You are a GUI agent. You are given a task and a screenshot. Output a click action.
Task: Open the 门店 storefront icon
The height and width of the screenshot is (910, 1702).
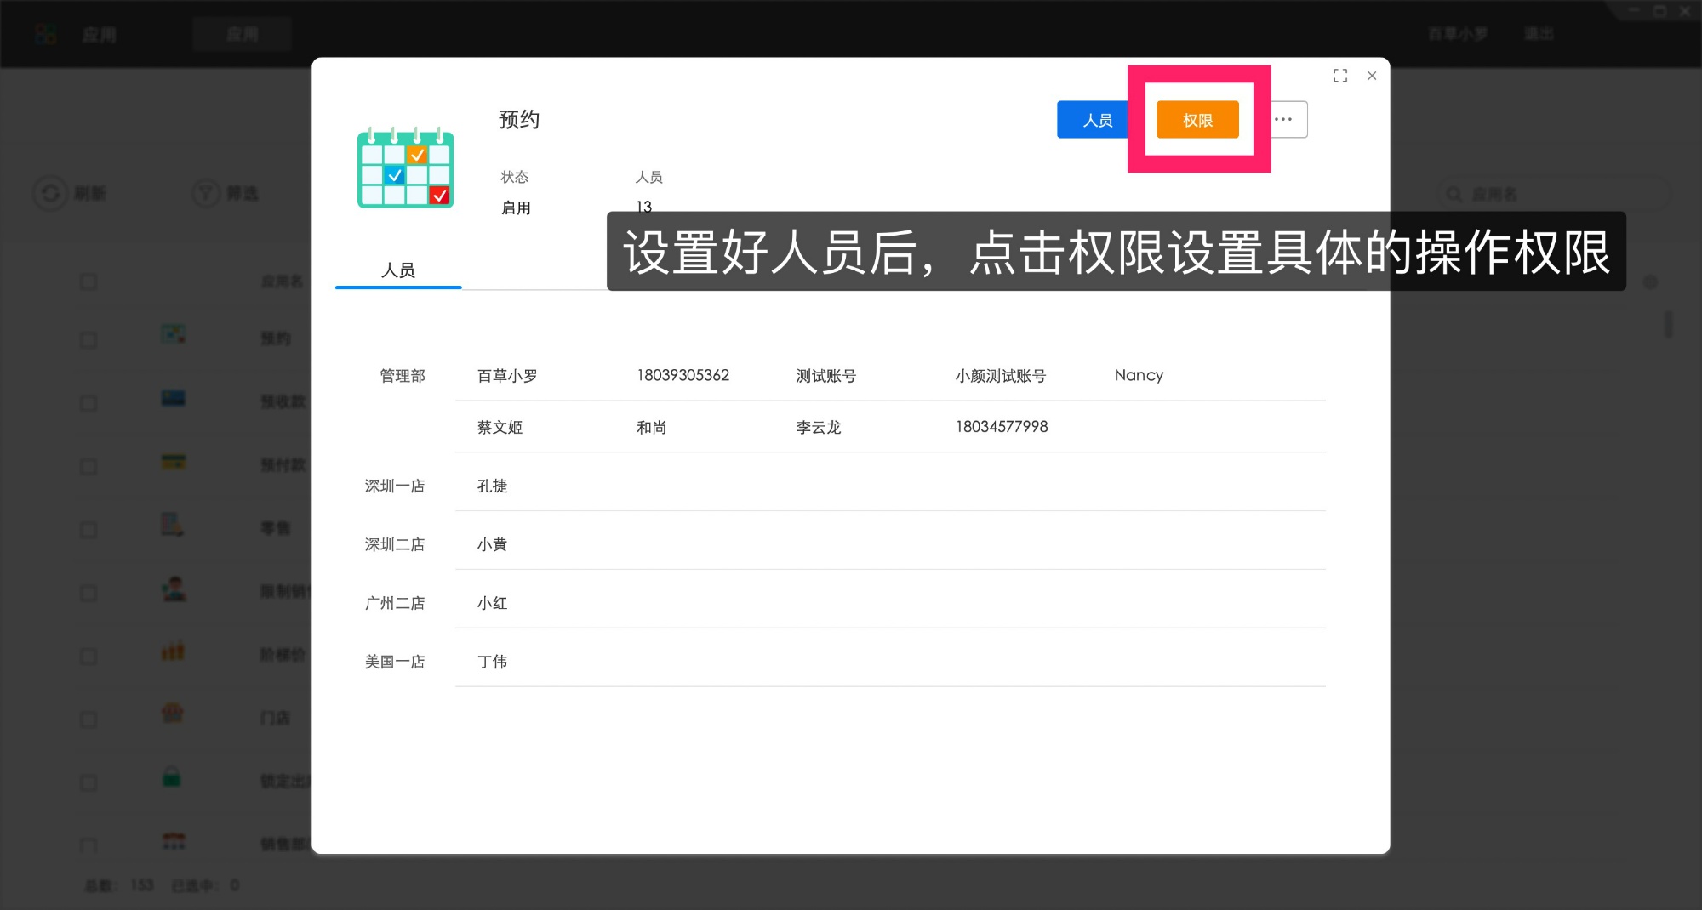(x=171, y=714)
